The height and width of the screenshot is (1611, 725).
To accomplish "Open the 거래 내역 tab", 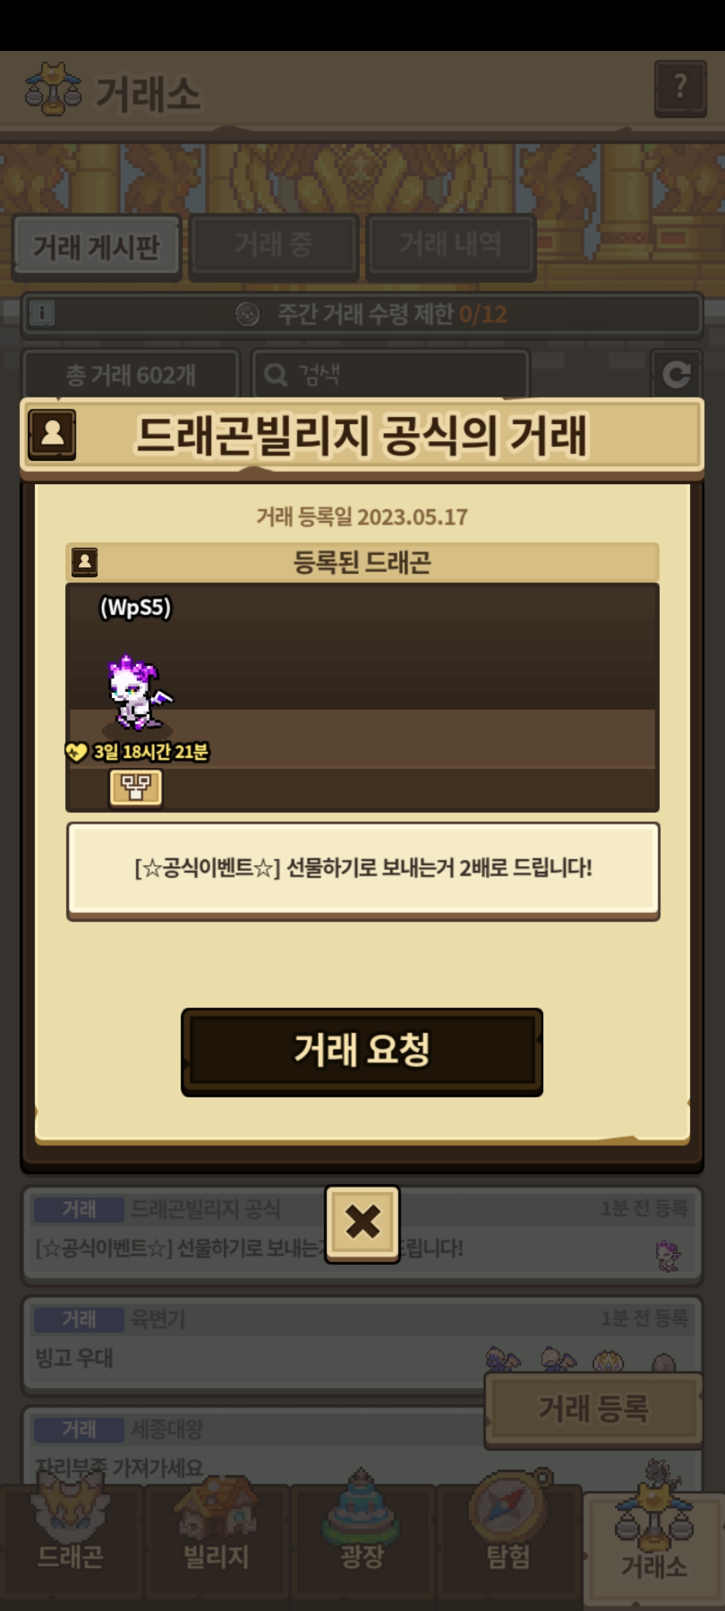I will (x=450, y=245).
